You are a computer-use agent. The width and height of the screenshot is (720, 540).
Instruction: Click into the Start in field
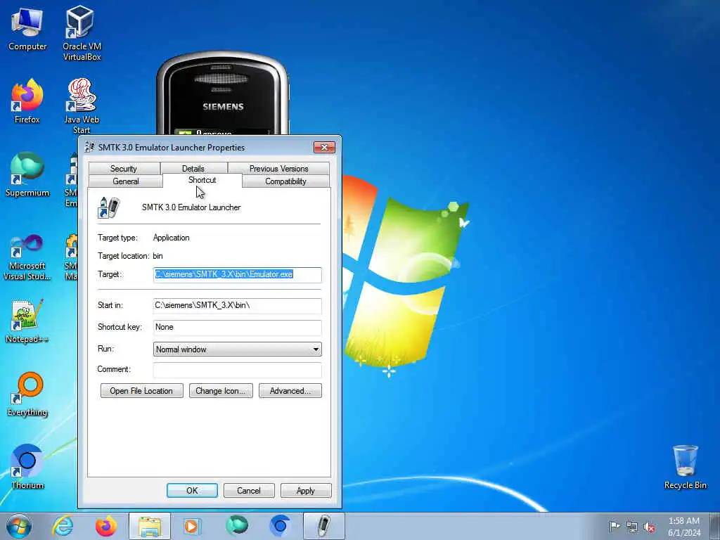238,305
